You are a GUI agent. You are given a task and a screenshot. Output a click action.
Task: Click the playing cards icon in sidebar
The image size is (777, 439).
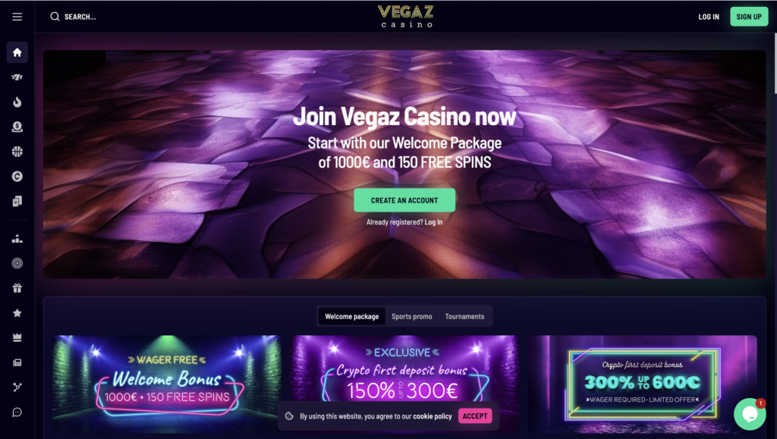(17, 202)
